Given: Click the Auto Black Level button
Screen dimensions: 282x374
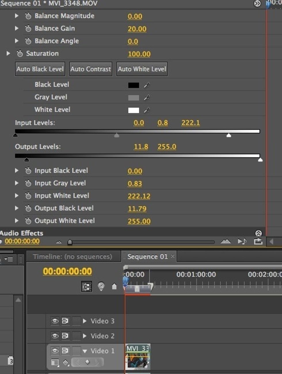Looking at the screenshot, I should point(40,69).
